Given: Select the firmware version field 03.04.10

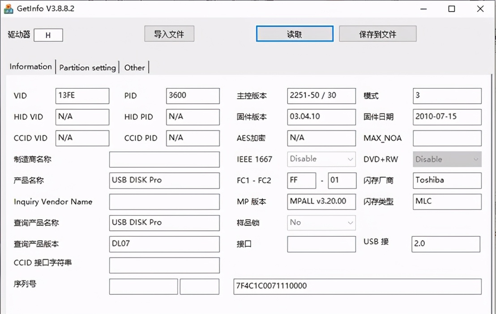Looking at the screenshot, I should (321, 117).
